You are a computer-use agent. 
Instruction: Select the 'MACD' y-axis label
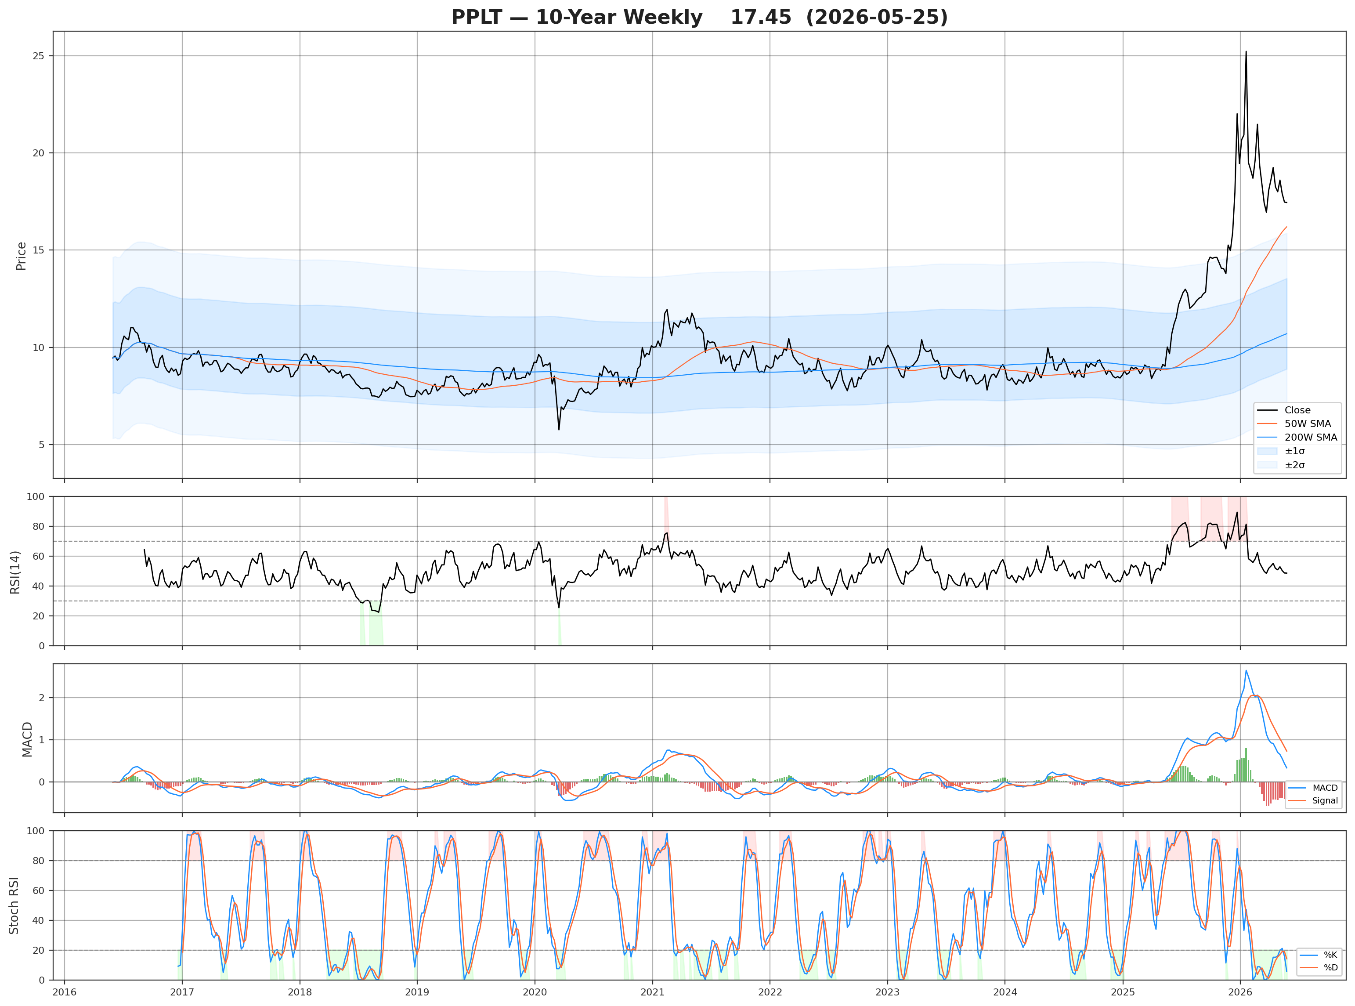click(x=27, y=739)
